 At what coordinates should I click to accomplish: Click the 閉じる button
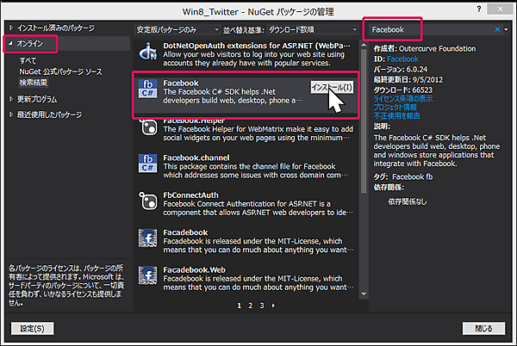click(x=483, y=329)
